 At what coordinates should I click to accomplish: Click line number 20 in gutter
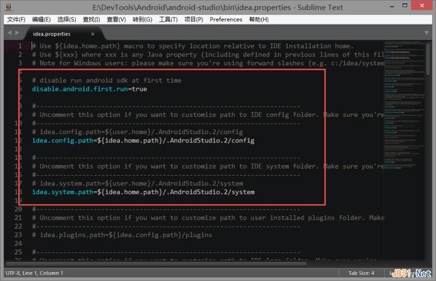19,209
